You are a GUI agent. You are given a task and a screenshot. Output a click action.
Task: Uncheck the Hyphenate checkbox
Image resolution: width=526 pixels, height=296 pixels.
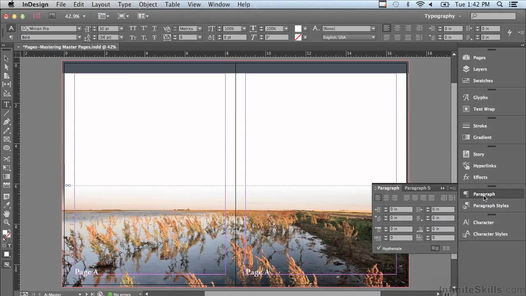click(x=379, y=248)
